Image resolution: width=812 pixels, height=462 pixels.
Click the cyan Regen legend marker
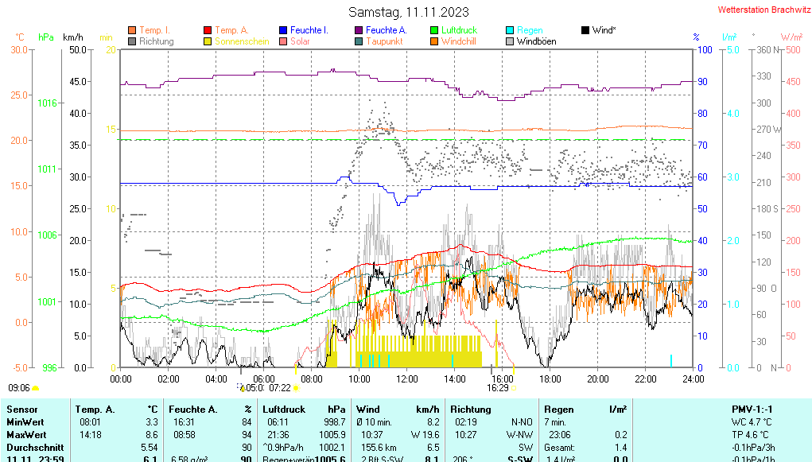point(510,30)
